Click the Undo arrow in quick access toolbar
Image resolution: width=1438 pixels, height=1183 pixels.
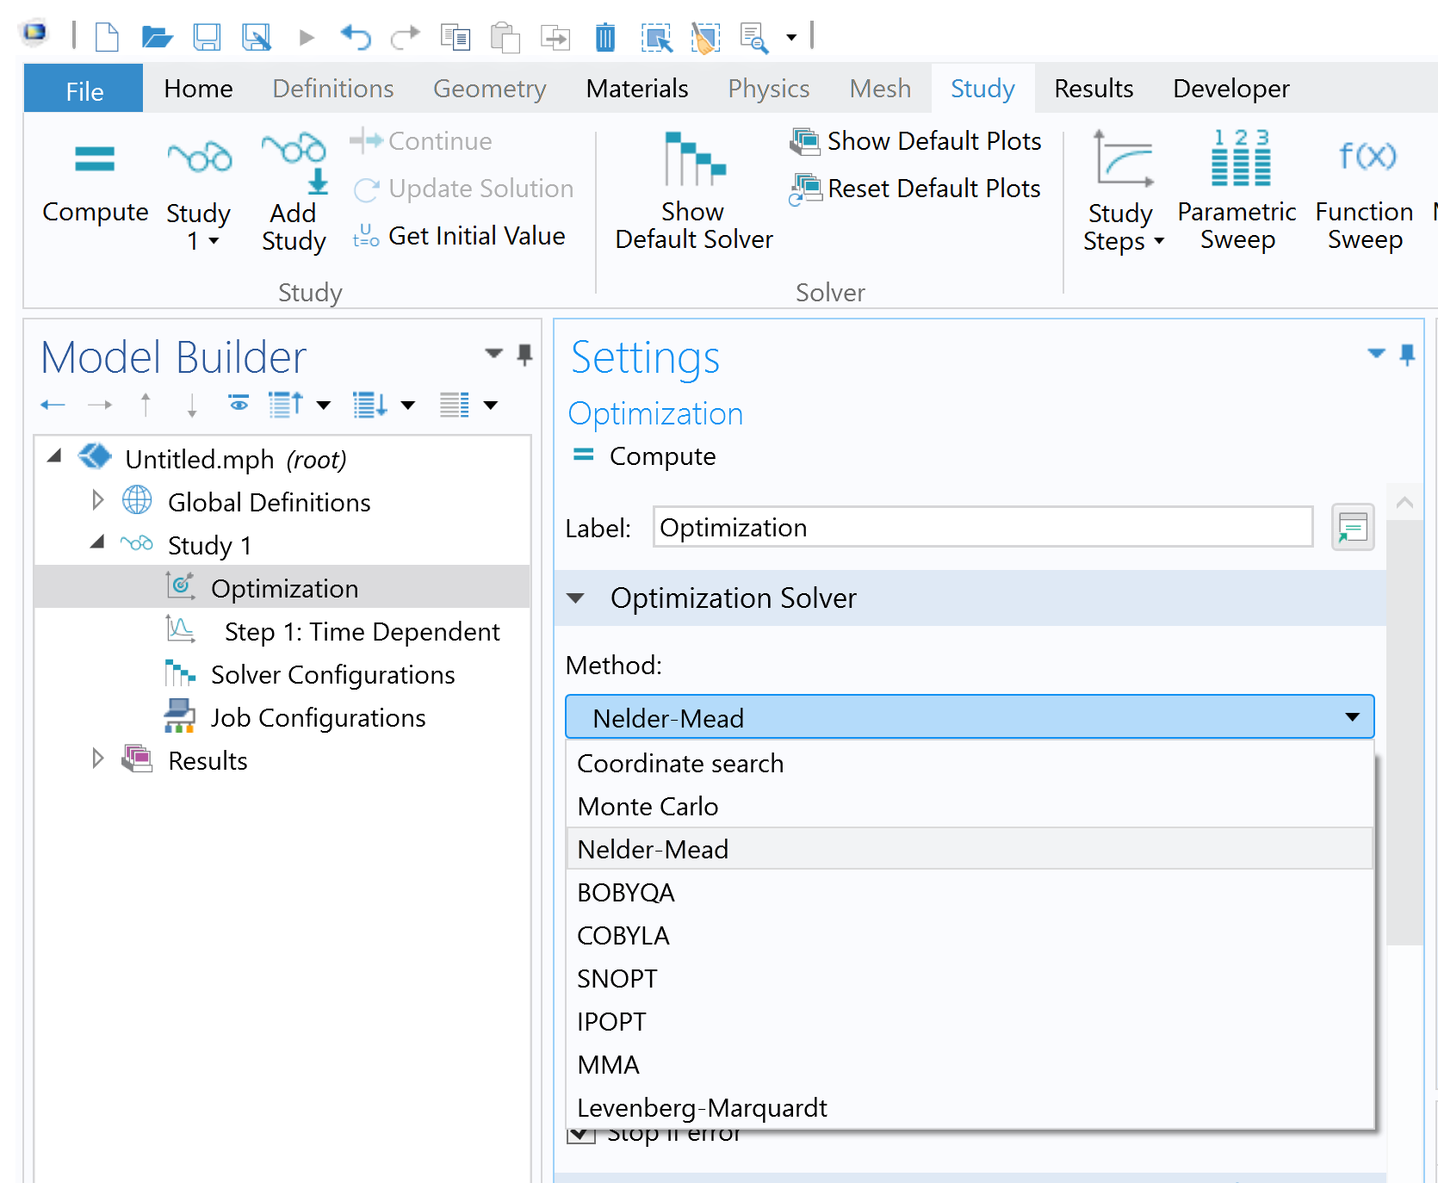click(x=355, y=37)
